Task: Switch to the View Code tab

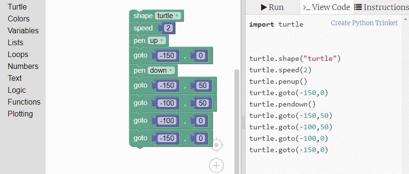Action: point(327,7)
